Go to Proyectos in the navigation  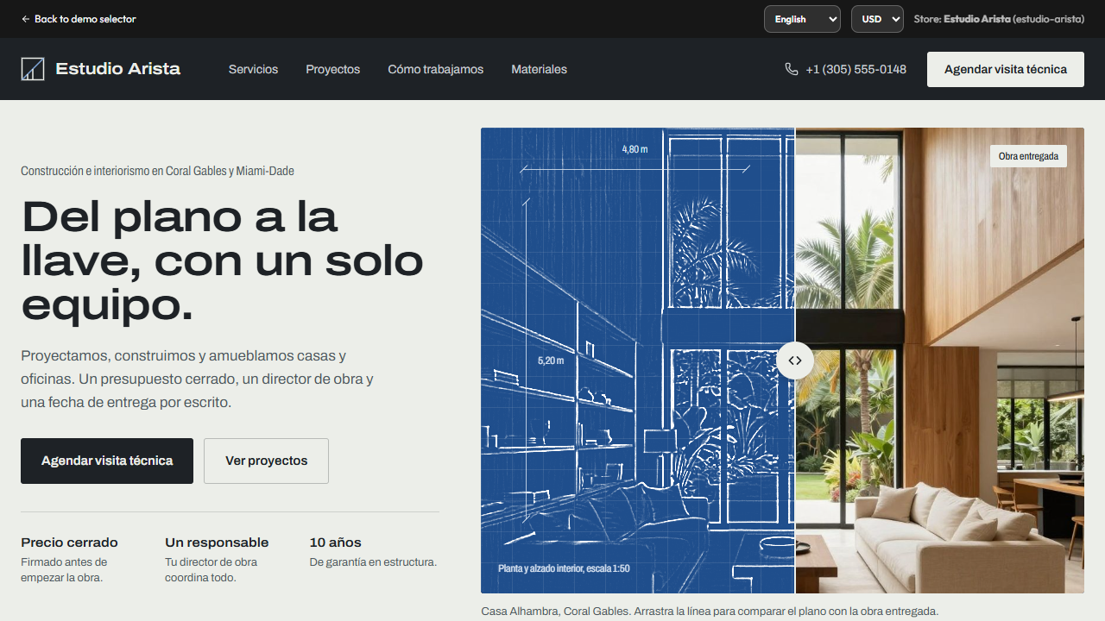(x=332, y=69)
